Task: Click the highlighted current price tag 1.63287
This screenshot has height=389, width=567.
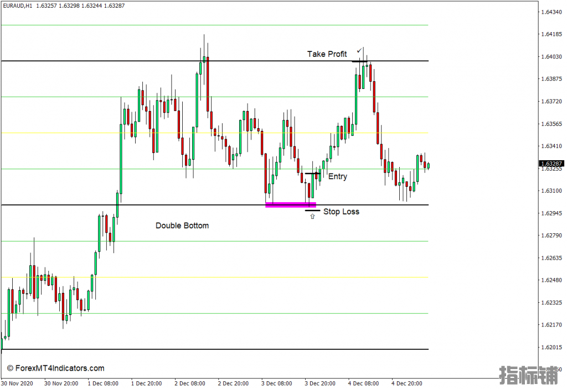Action: point(551,164)
